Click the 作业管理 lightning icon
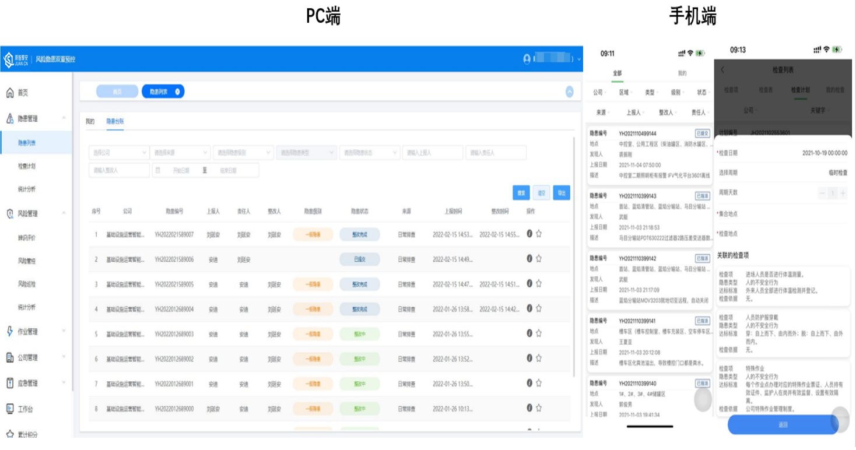This screenshot has height=450, width=856. pyautogui.click(x=9, y=331)
